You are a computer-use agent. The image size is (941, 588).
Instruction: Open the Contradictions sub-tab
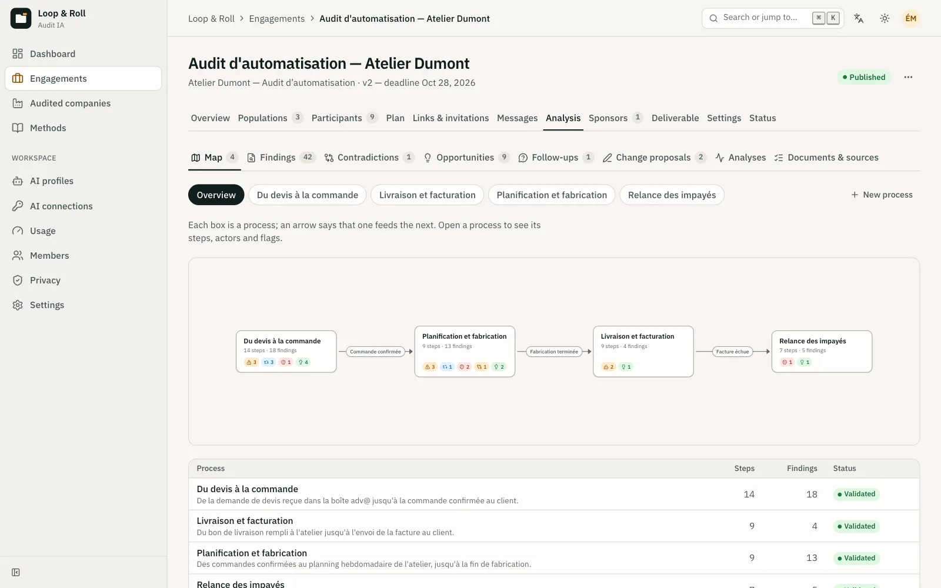pyautogui.click(x=369, y=158)
